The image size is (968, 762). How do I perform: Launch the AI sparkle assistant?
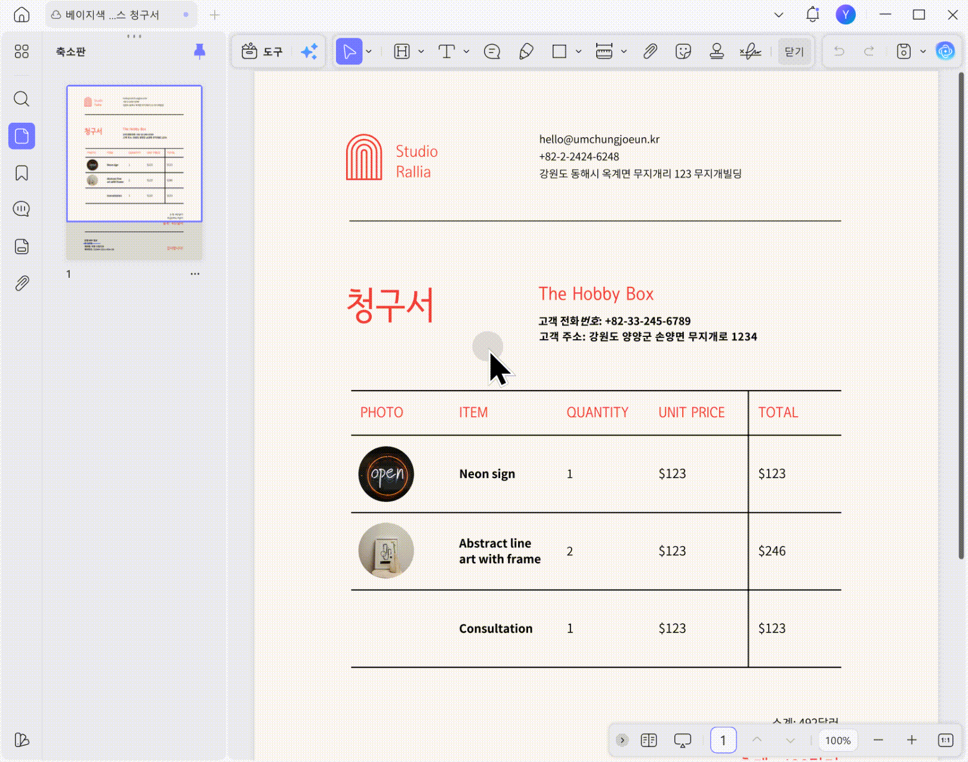pos(309,51)
